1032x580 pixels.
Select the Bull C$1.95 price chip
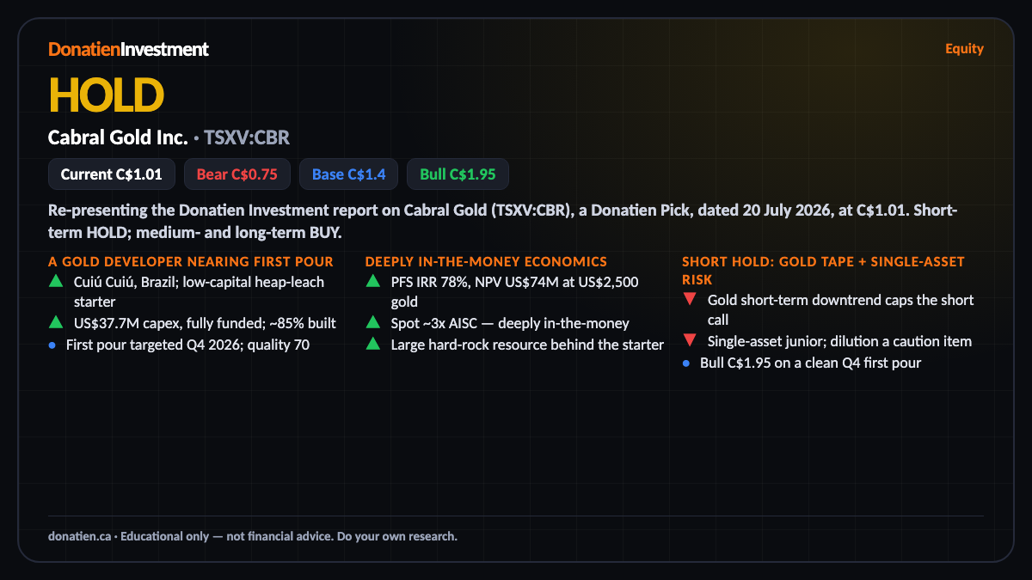coord(458,174)
